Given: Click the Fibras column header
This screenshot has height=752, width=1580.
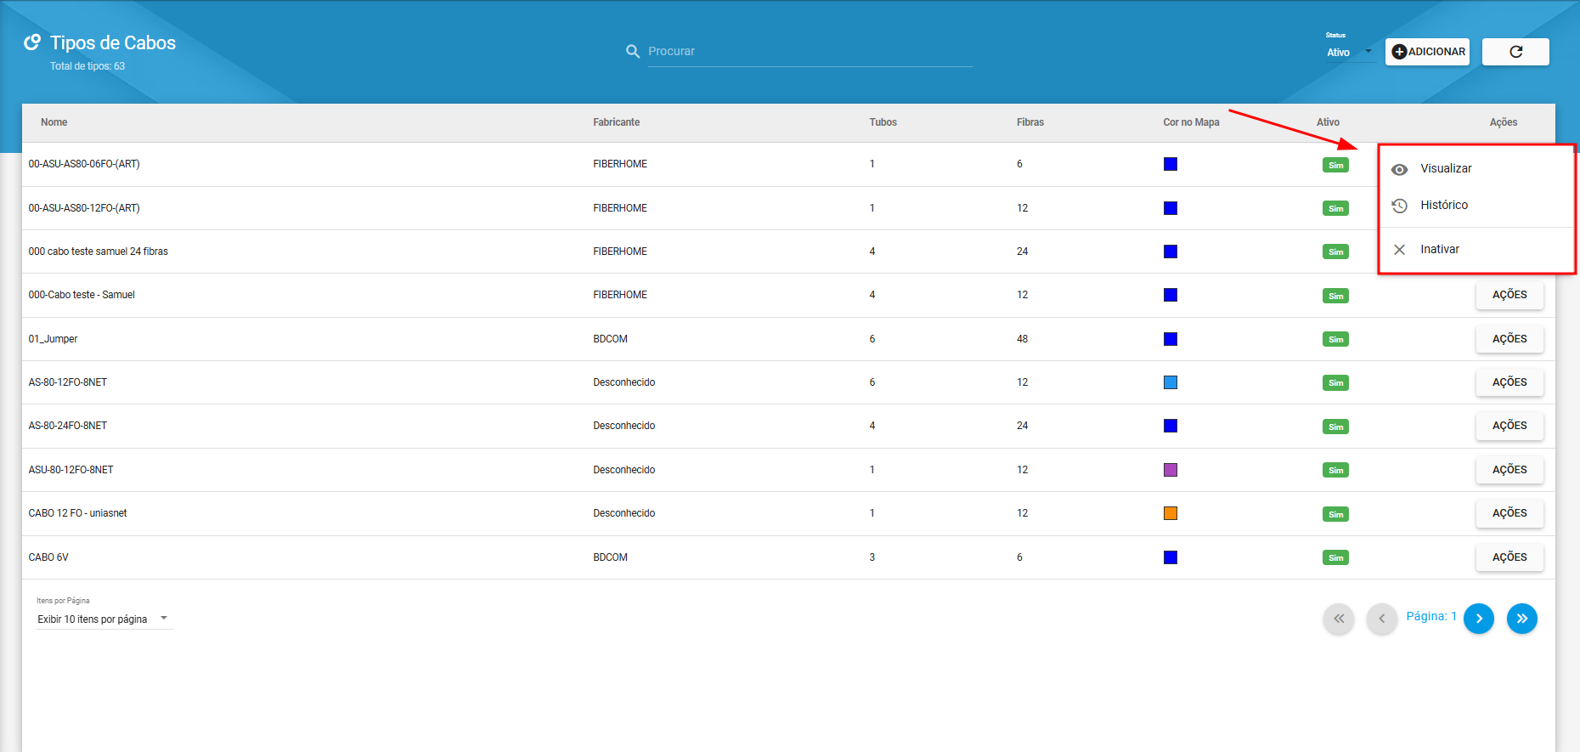Looking at the screenshot, I should point(1030,122).
